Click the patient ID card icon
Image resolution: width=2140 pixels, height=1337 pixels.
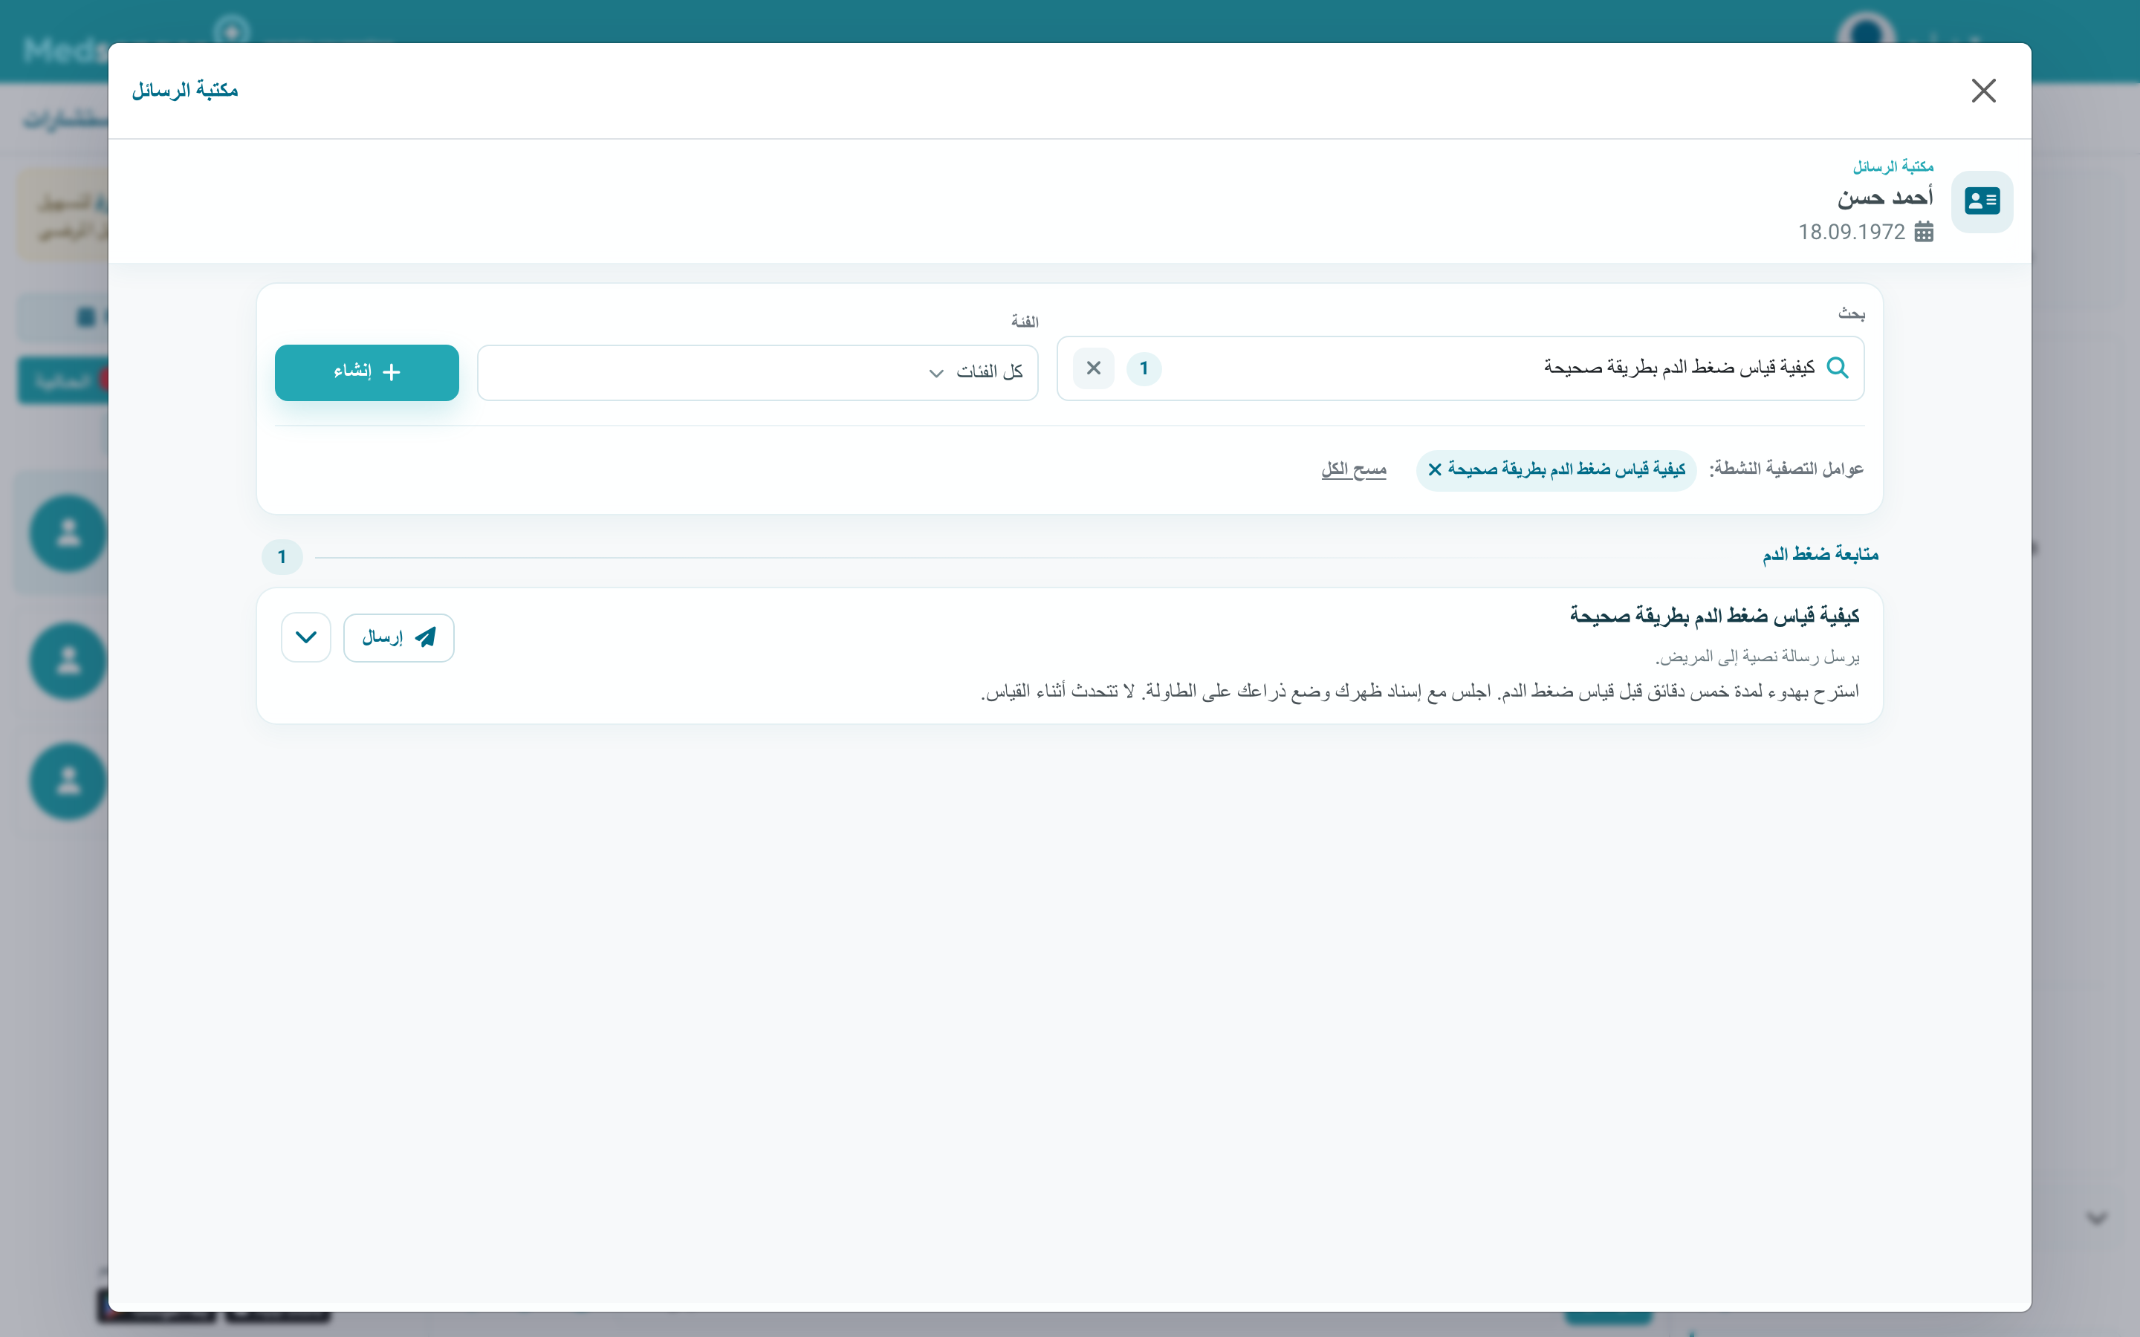point(1982,201)
